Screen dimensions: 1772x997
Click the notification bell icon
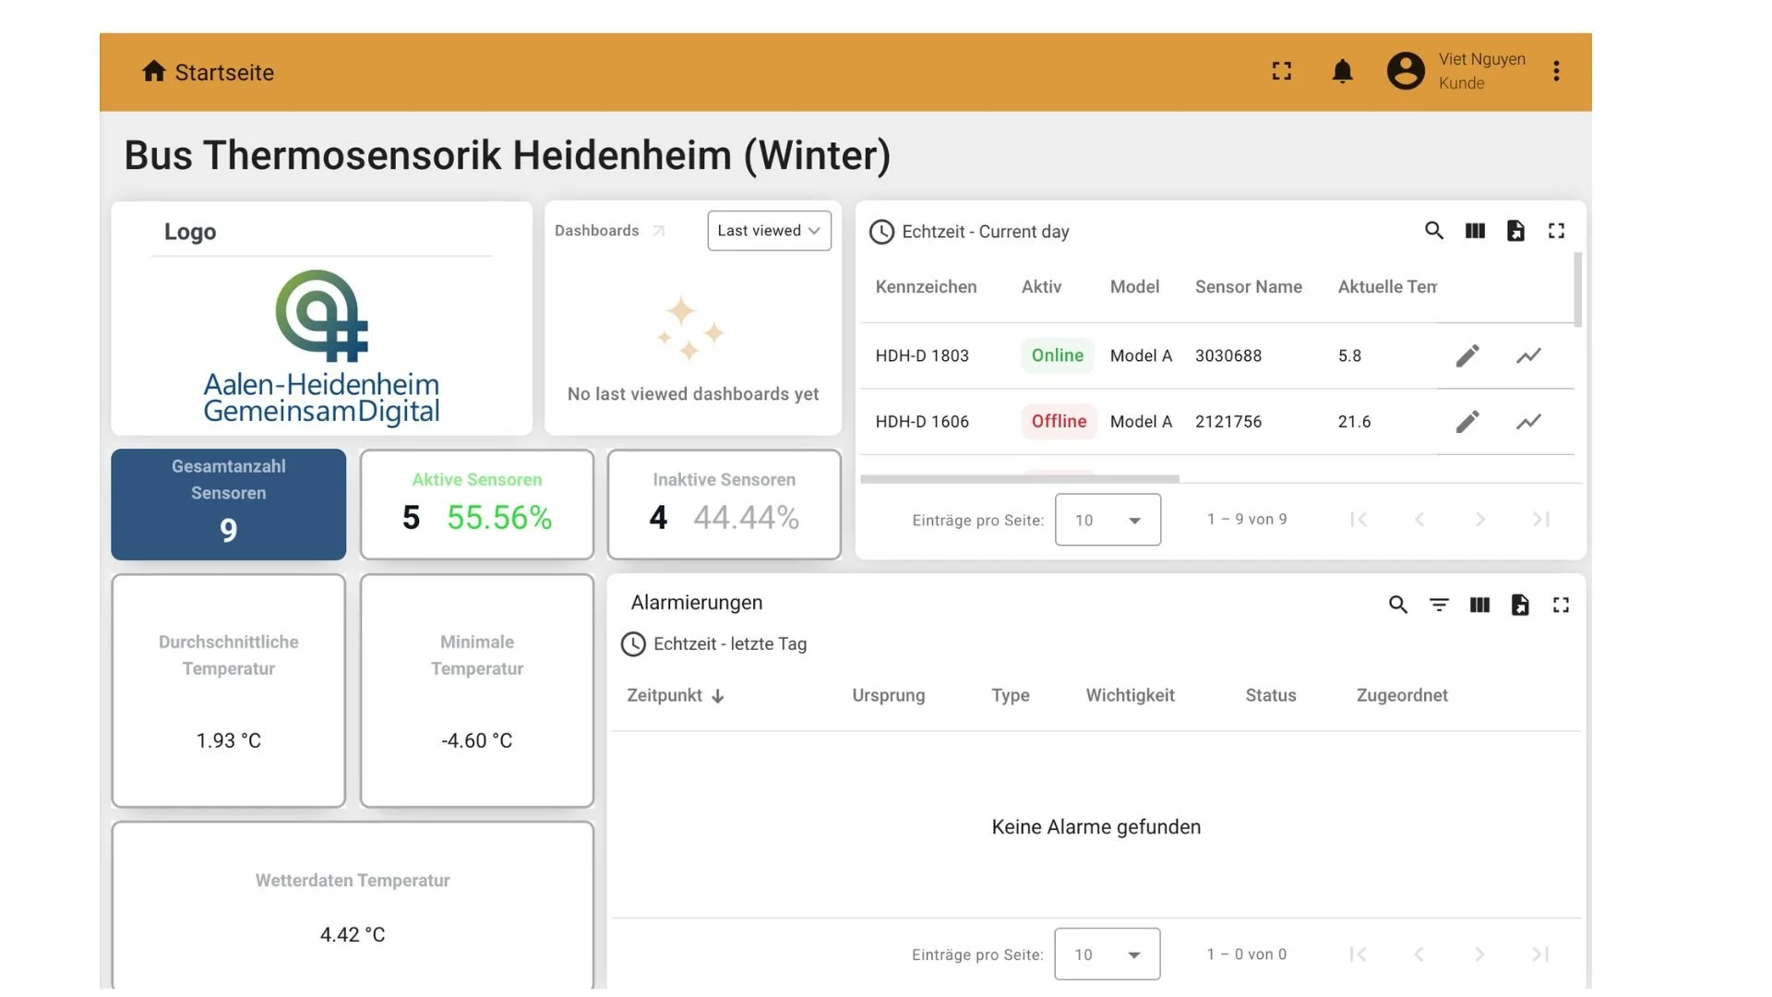[x=1342, y=71]
